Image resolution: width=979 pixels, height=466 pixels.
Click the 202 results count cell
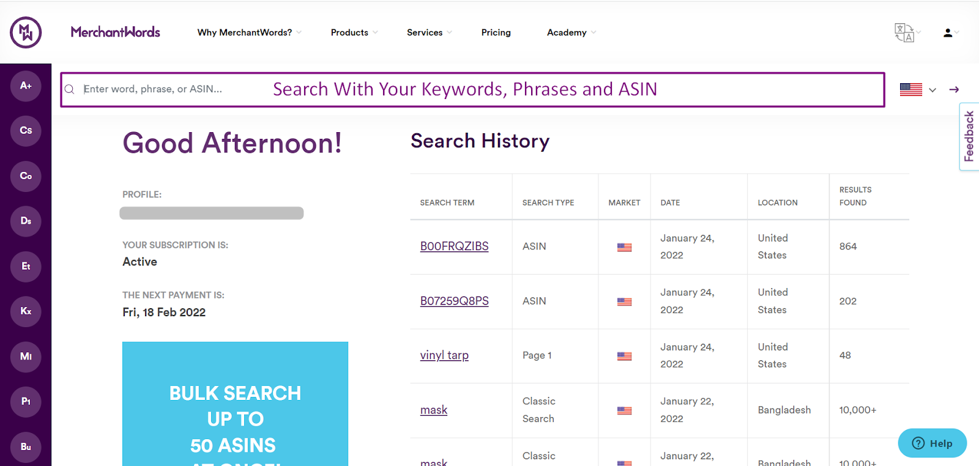point(848,301)
